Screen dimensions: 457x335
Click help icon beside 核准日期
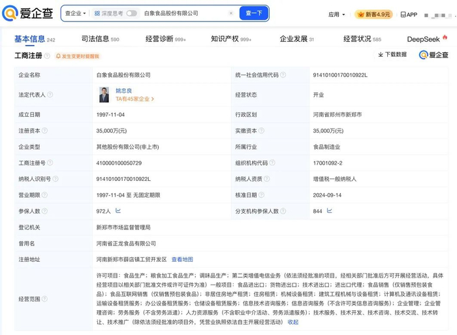(x=261, y=195)
